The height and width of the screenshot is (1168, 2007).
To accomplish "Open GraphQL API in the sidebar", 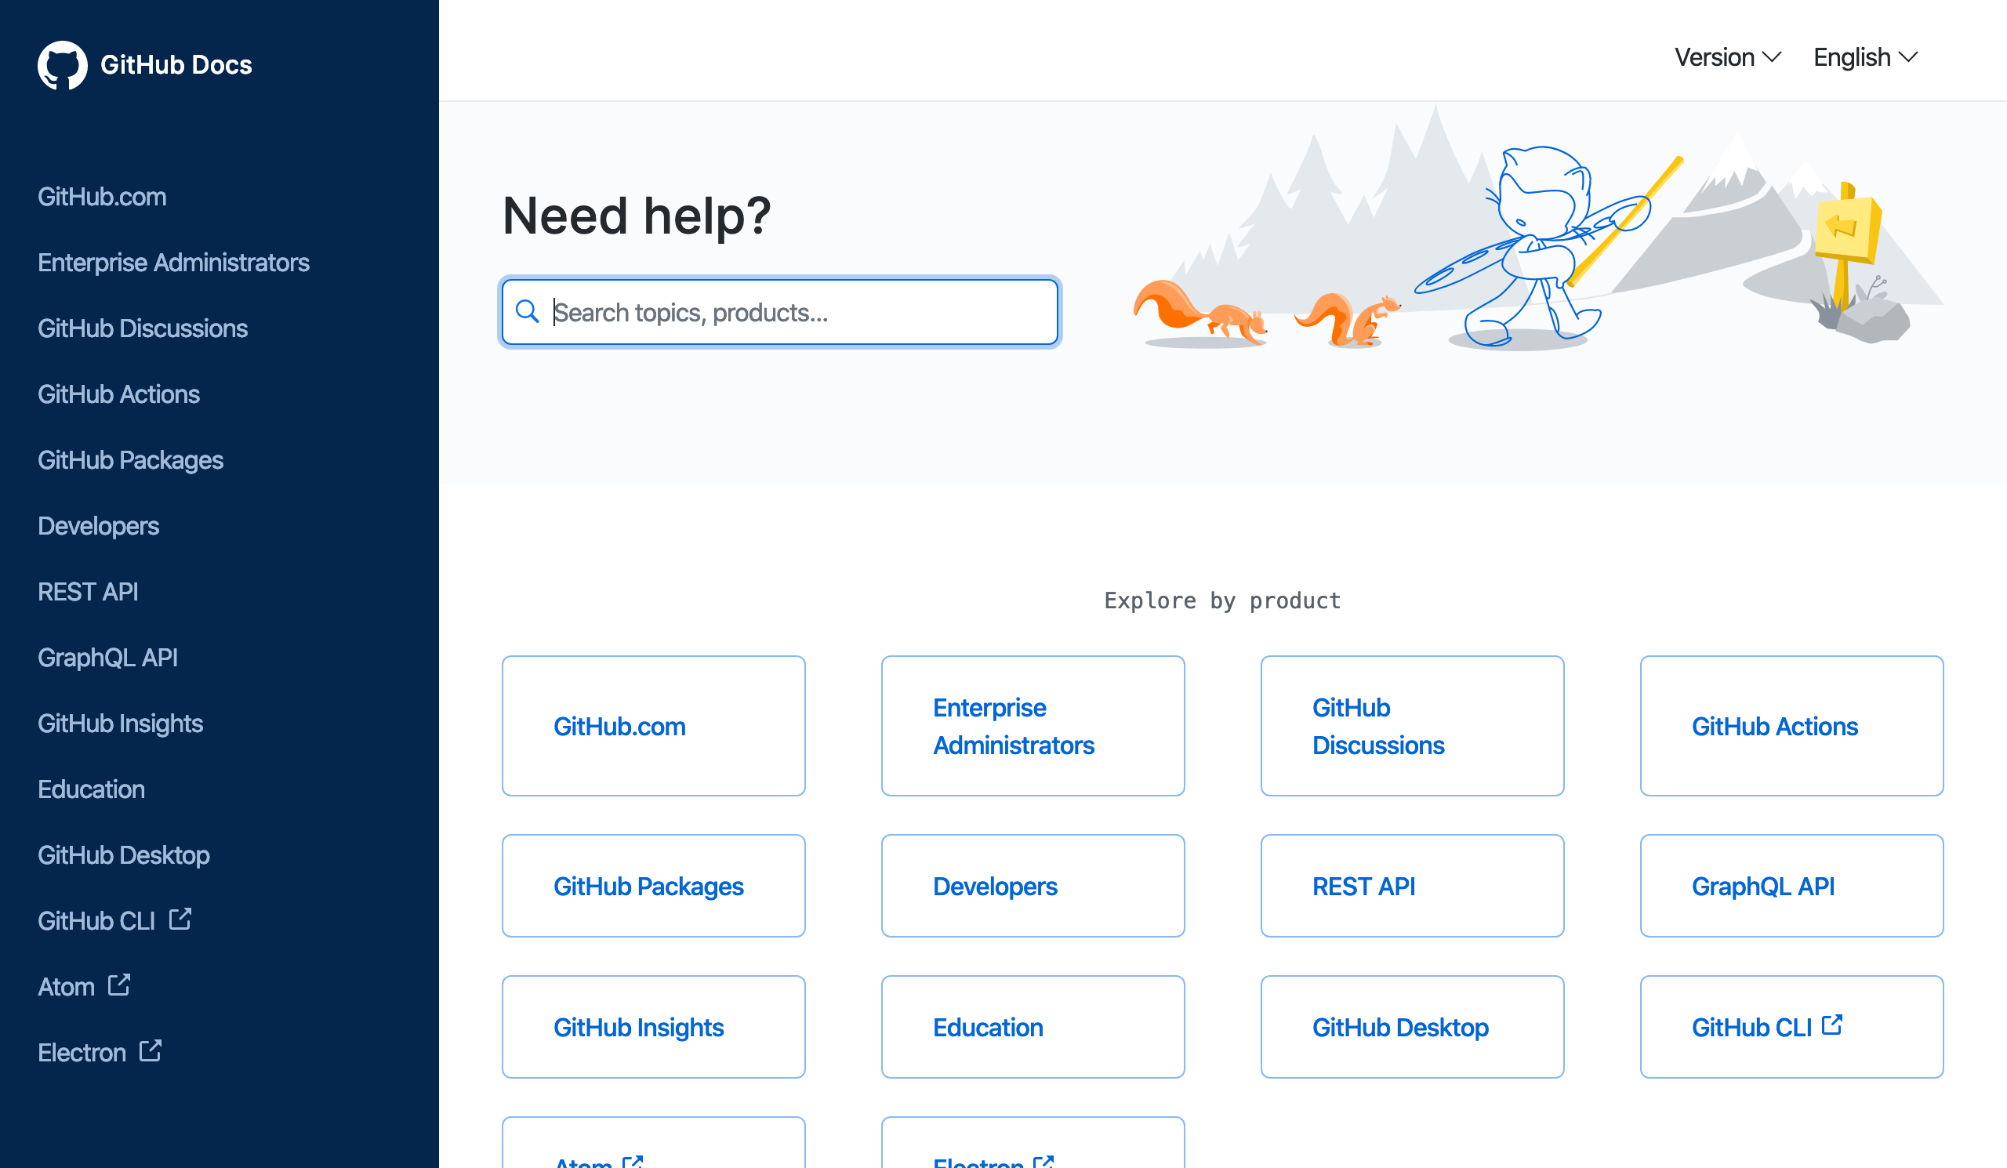I will pos(107,658).
